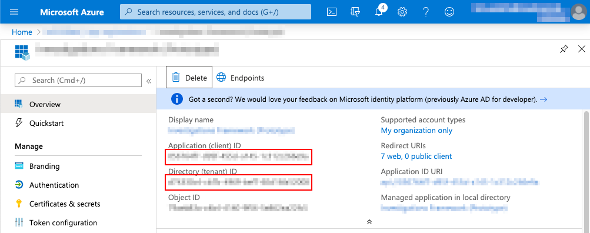Launch the Cloud Shell icon
The image size is (590, 233).
332,12
